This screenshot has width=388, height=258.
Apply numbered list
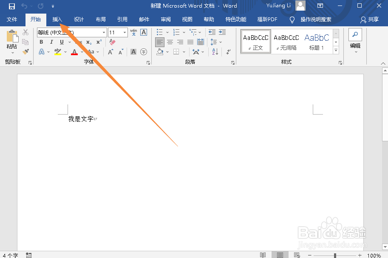click(x=176, y=32)
